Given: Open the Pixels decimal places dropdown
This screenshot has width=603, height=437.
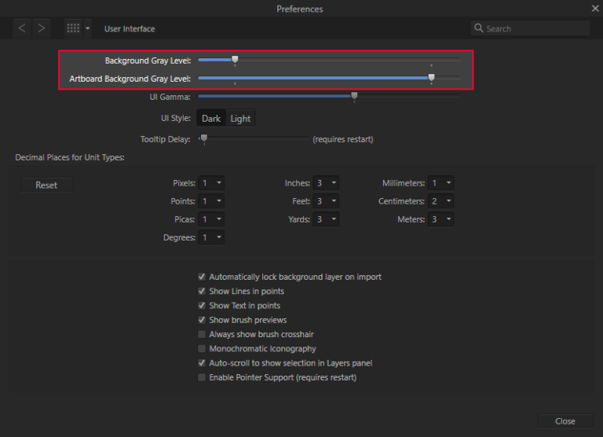Looking at the screenshot, I should (x=211, y=183).
